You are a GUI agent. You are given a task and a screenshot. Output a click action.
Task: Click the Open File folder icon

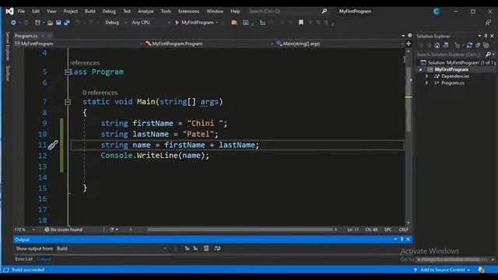click(x=50, y=23)
